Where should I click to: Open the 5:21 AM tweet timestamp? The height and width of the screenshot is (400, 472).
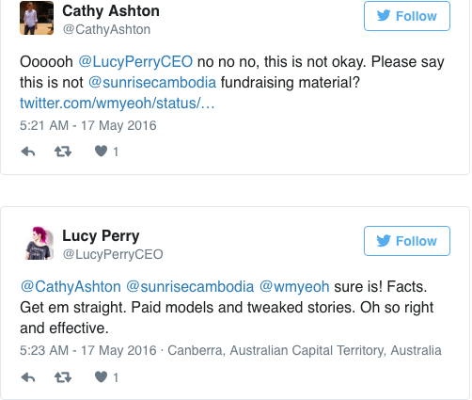[x=88, y=125]
